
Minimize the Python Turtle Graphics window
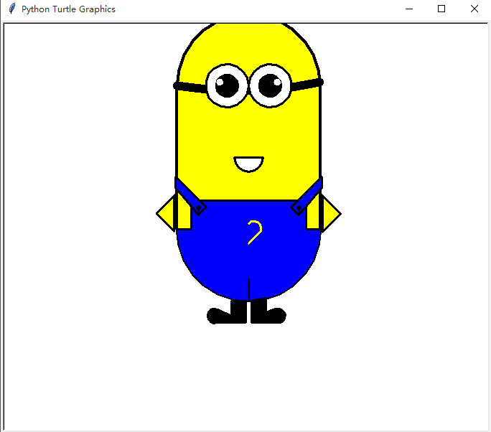pos(409,9)
